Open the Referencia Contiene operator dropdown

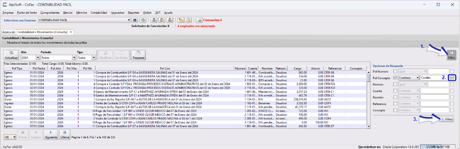409,104
